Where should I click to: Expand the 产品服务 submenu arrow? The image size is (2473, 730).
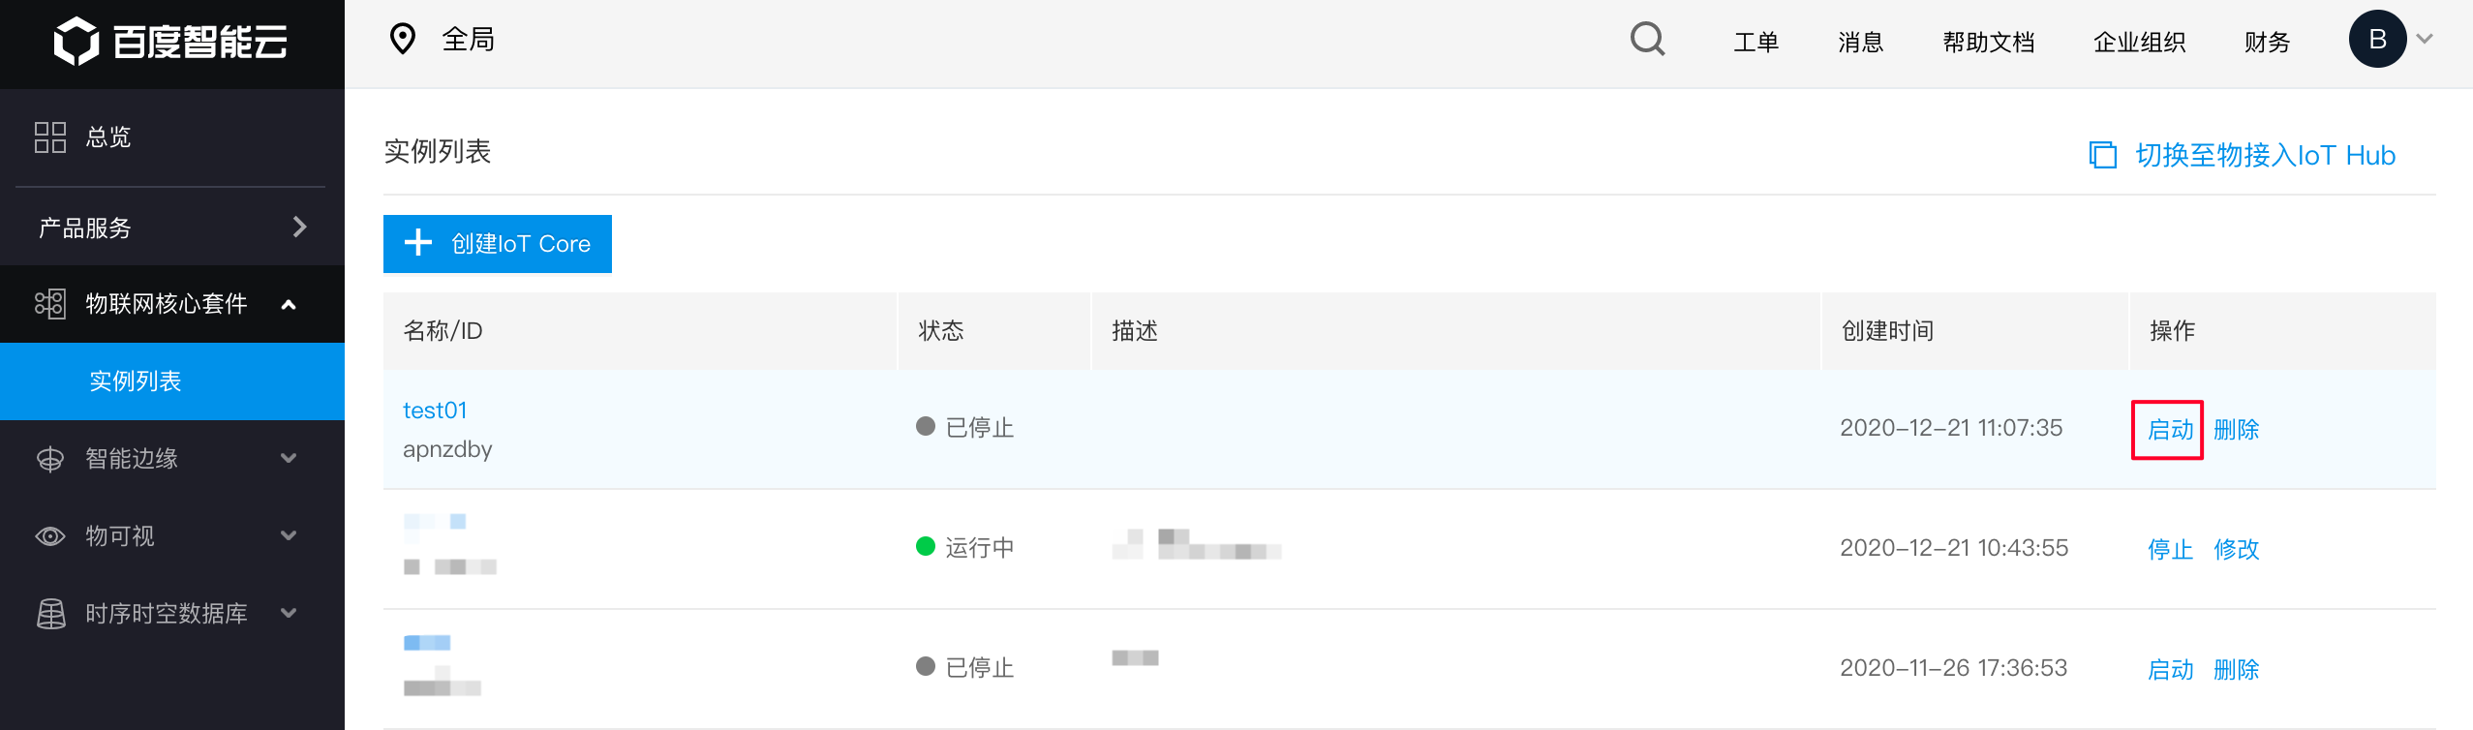pyautogui.click(x=299, y=227)
